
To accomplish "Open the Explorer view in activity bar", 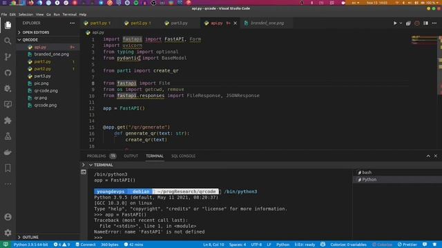I will (x=8, y=25).
